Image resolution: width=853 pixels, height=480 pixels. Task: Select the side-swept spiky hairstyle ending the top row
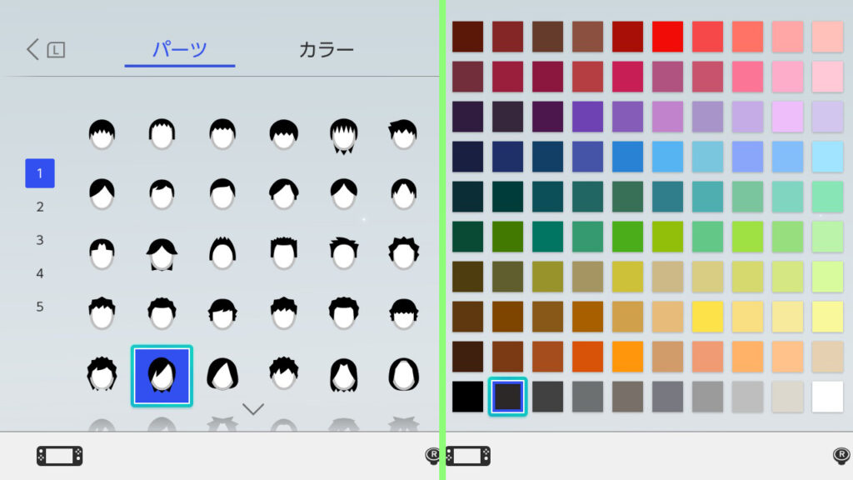[x=403, y=134]
